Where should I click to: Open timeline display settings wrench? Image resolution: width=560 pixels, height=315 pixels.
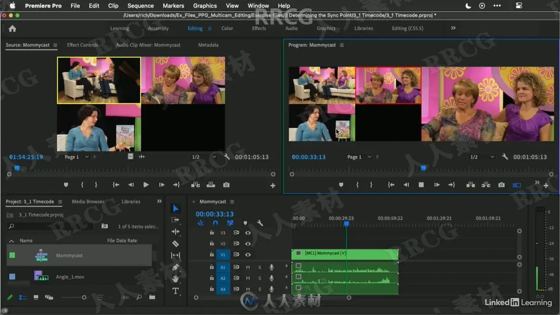pyautogui.click(x=260, y=223)
